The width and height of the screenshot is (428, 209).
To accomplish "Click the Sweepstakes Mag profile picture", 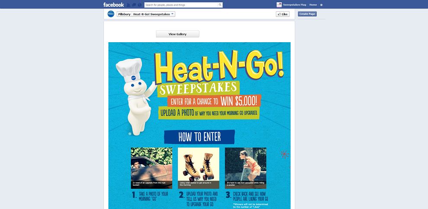I will (279, 5).
